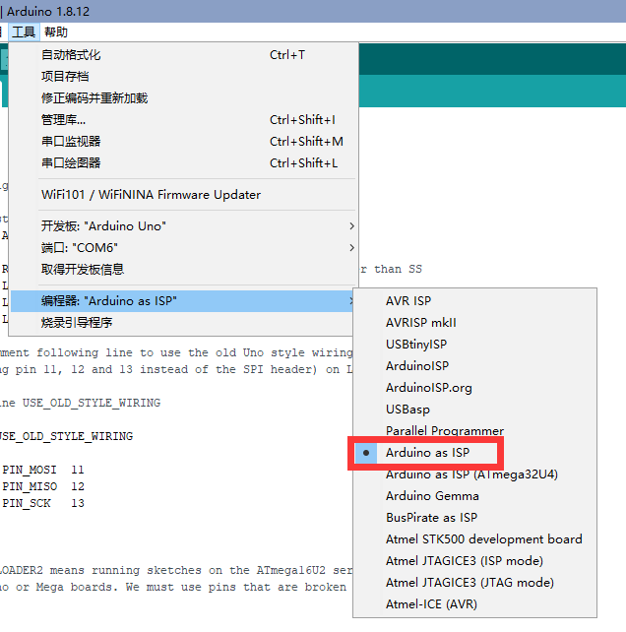
Task: Expand 编程器: "Arduino as ISP" submenu
Action: 184,301
